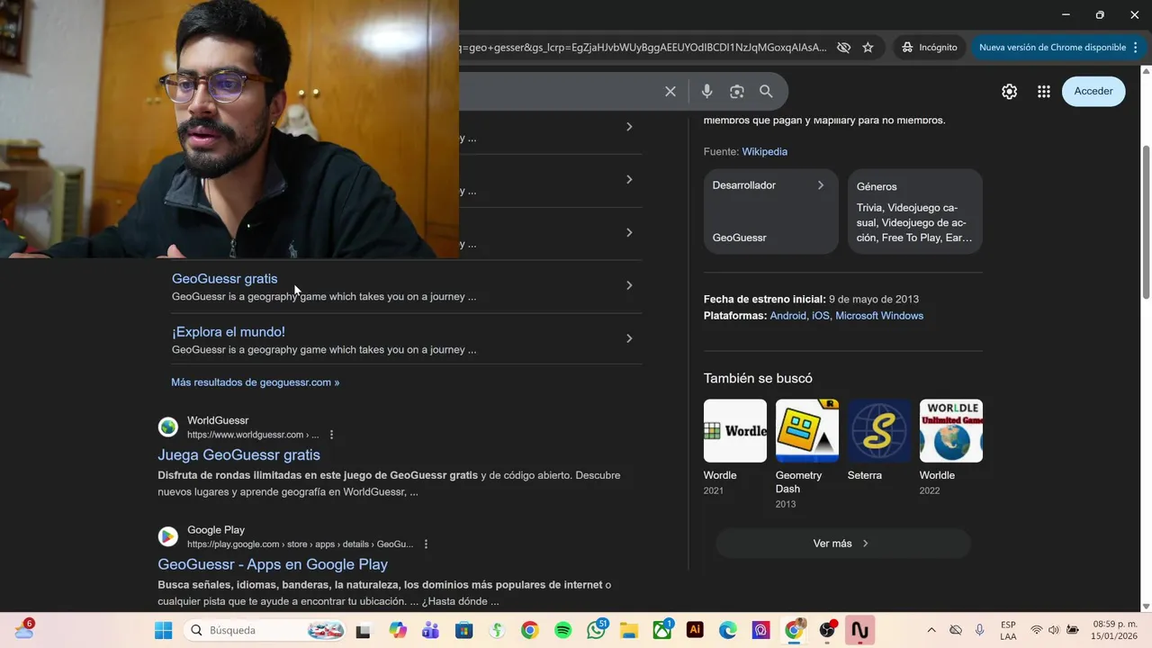Screen dimensions: 1152x648
Task: Expand chevron beside GeoGuessr gratis
Action: pyautogui.click(x=629, y=285)
